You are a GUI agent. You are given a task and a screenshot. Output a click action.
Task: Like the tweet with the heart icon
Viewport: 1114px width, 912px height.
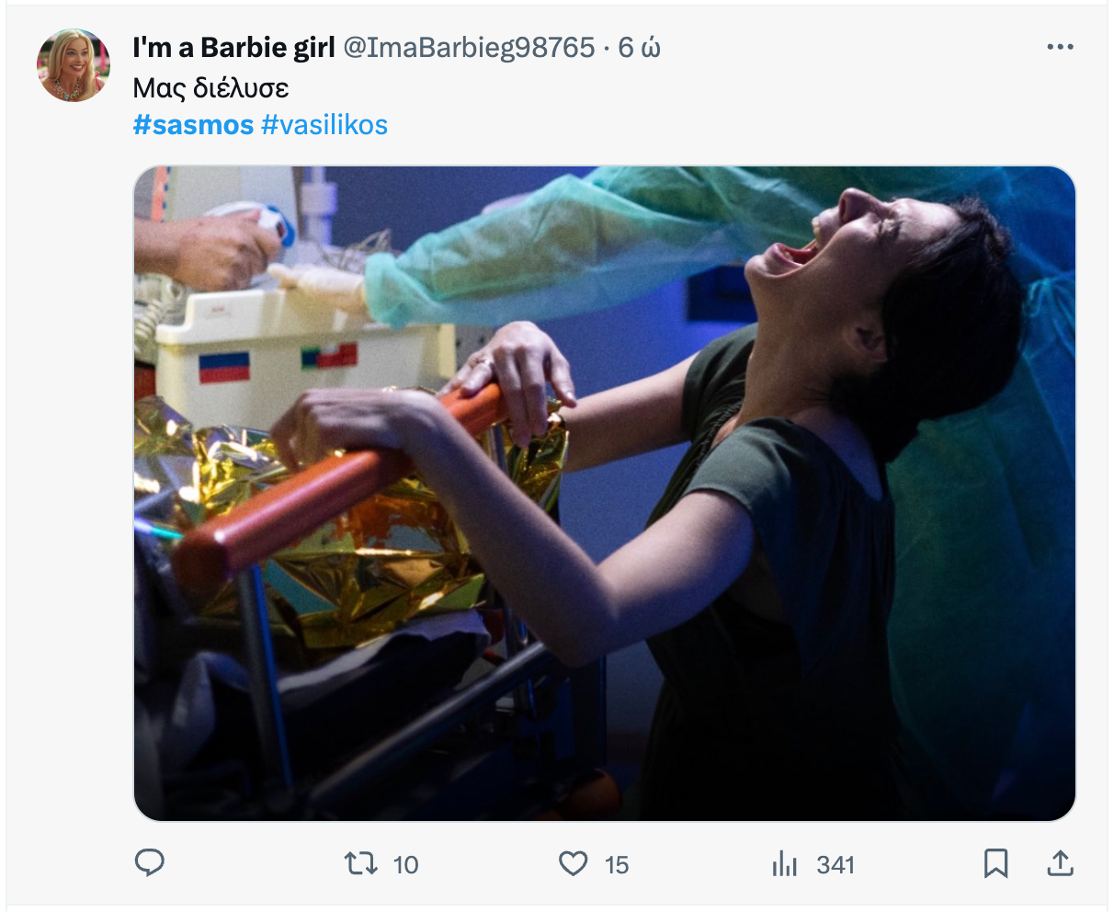[x=573, y=863]
